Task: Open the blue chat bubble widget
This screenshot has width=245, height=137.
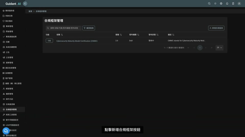Action: pyautogui.click(x=6, y=131)
